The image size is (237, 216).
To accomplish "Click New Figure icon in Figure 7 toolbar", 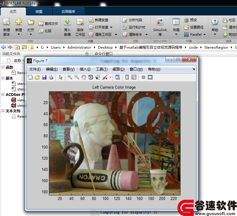I will 30,77.
